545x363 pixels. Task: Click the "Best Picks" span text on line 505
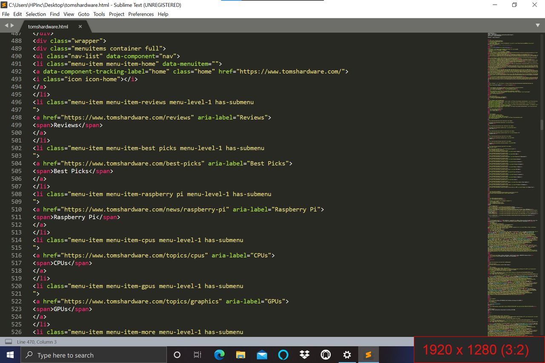(71, 171)
